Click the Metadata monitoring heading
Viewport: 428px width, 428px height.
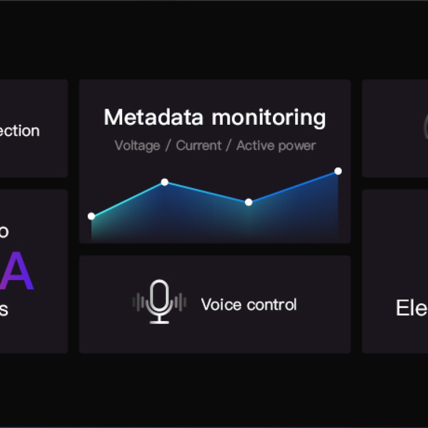[215, 117]
